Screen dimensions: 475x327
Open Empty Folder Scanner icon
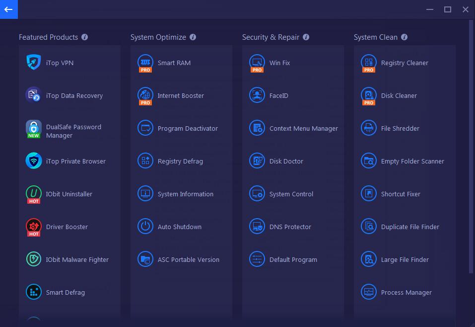369,161
